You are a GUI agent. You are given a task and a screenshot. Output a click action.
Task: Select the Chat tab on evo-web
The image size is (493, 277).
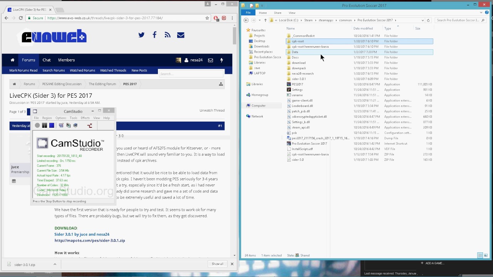point(47,60)
